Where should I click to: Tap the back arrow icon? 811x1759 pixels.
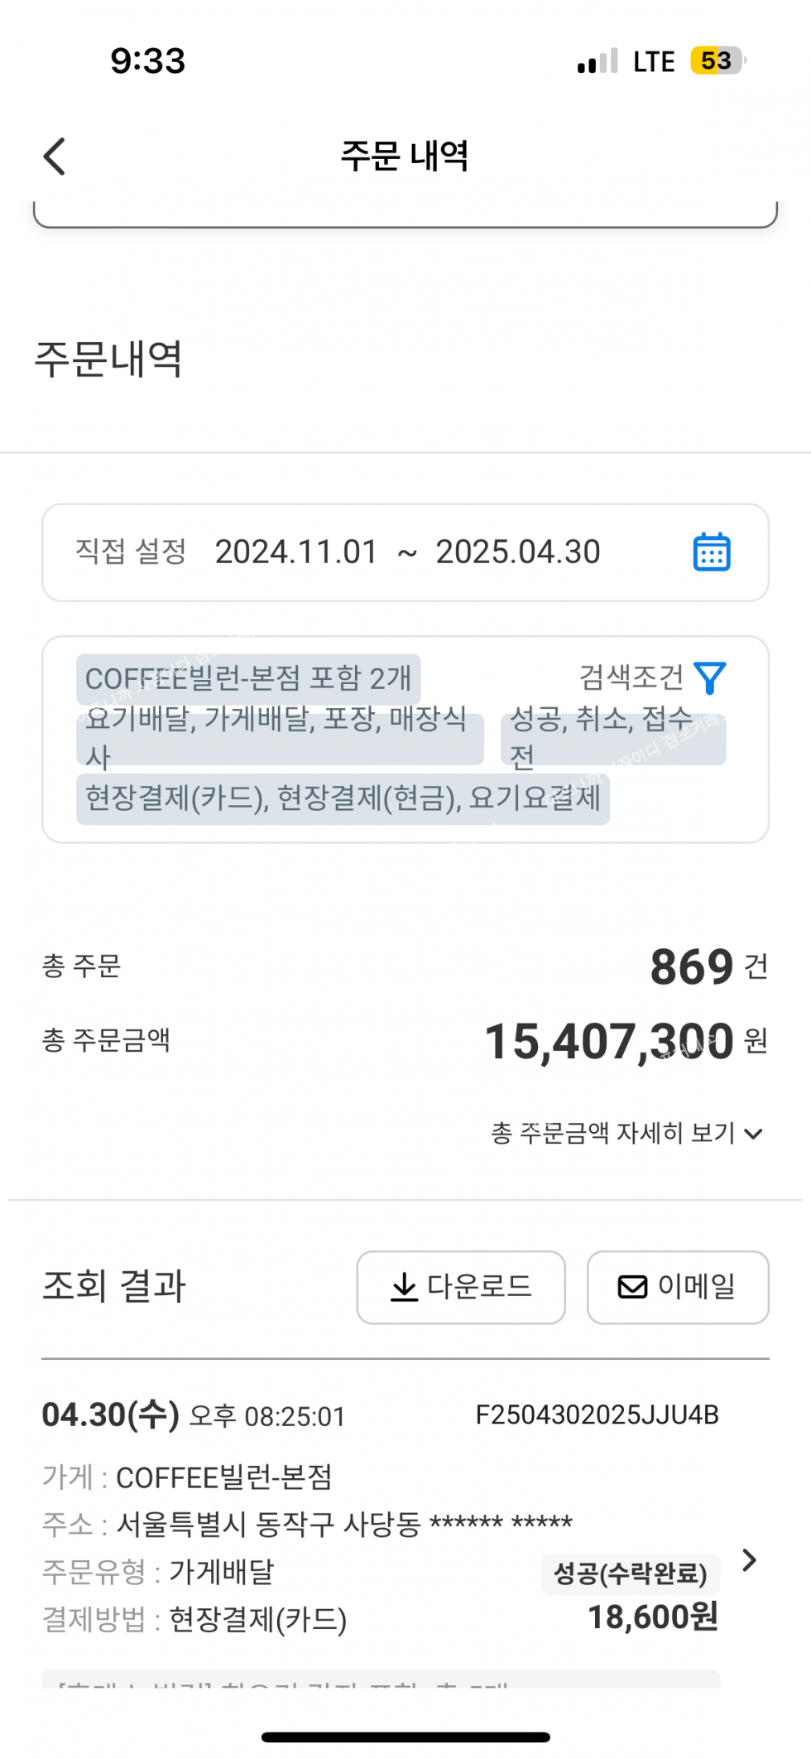55,157
